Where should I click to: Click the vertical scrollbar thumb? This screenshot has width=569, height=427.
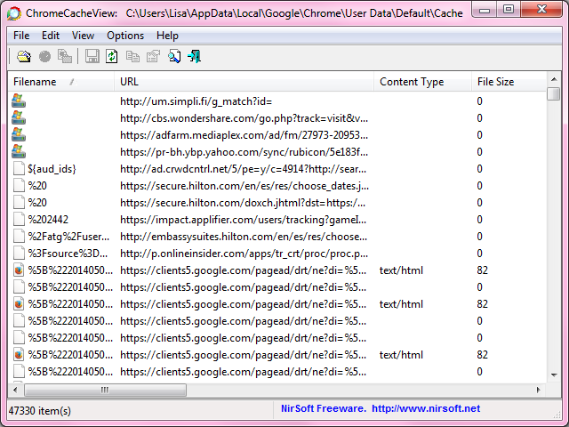554,93
